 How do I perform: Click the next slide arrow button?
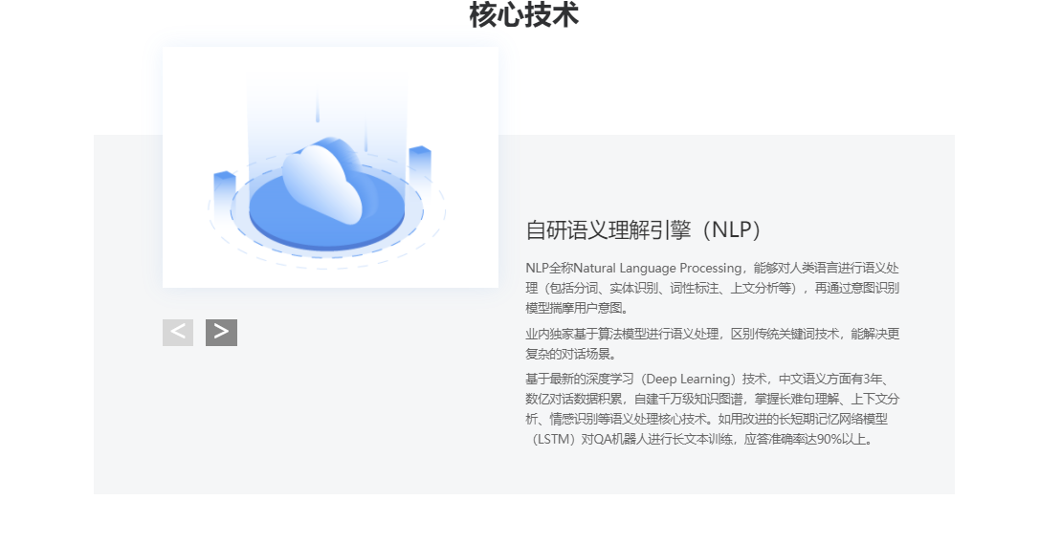point(221,332)
